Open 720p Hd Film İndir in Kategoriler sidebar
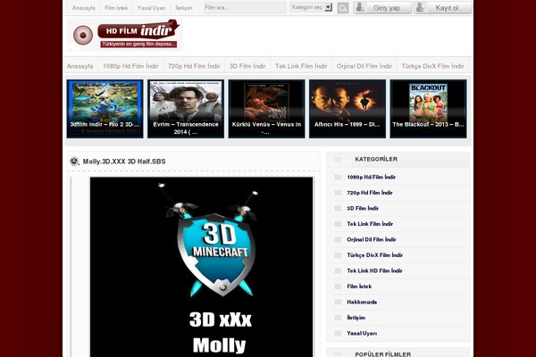 [x=370, y=193]
